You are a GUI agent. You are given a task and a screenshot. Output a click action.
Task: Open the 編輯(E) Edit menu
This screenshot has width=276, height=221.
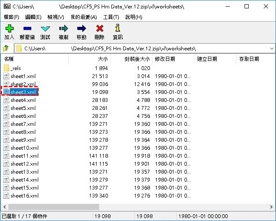33,17
